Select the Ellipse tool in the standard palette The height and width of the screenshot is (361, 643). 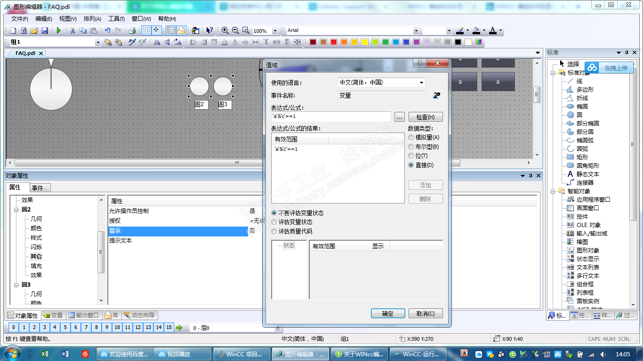[x=577, y=106]
